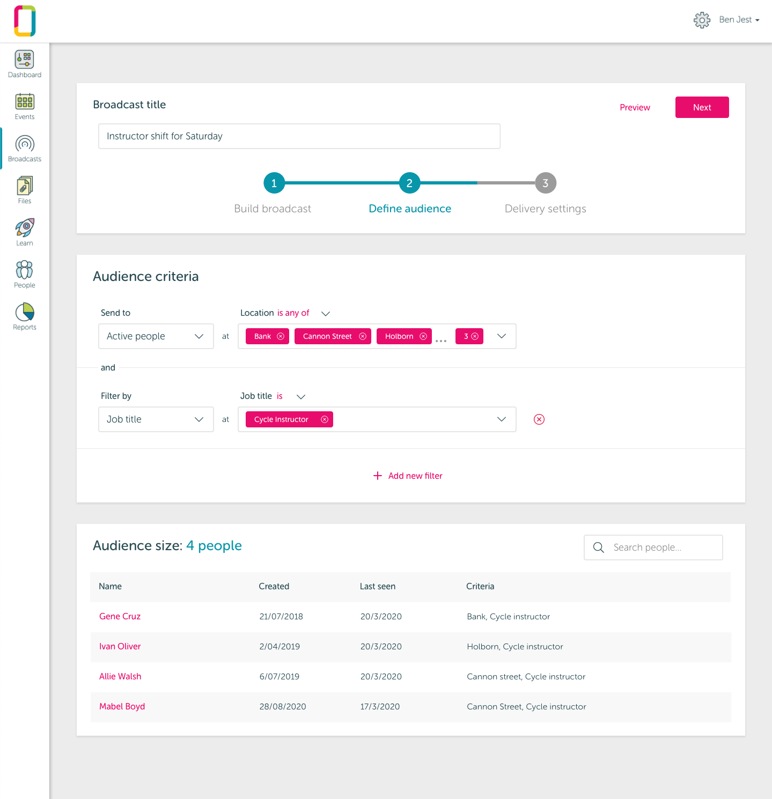Open the settings gear icon
Image resolution: width=772 pixels, height=799 pixels.
click(x=702, y=20)
